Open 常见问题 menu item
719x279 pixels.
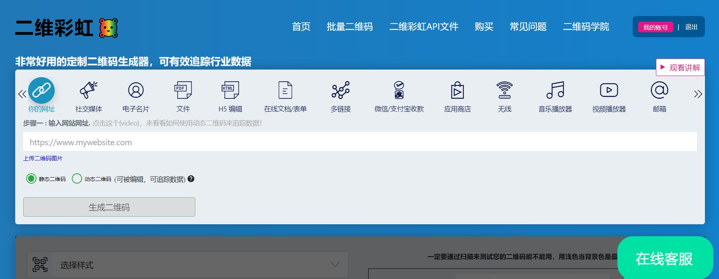[x=528, y=27]
